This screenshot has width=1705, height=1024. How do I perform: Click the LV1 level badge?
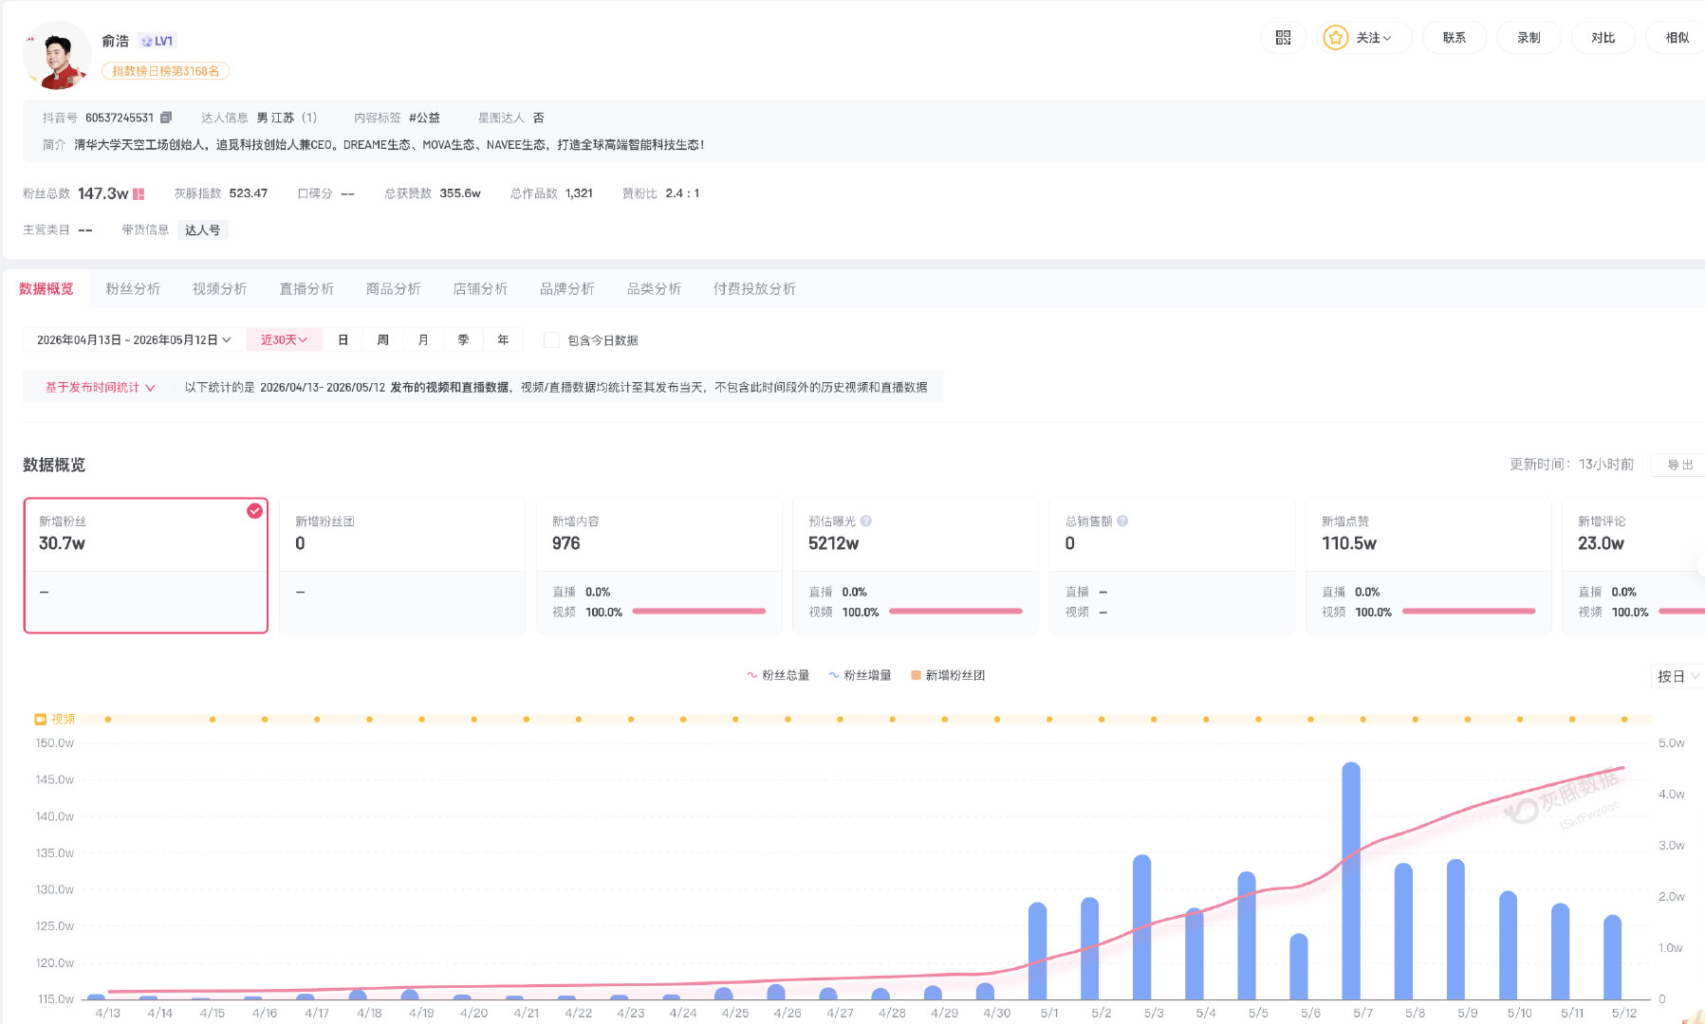click(x=157, y=41)
